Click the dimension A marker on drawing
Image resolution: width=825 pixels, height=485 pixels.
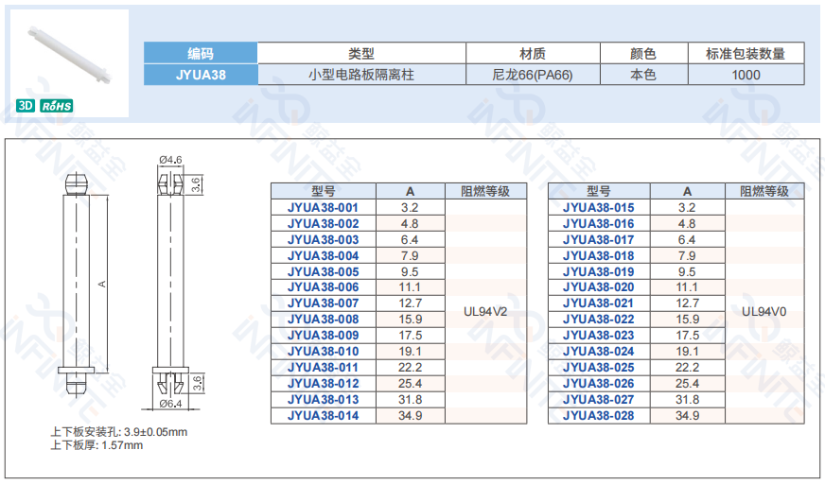(102, 283)
